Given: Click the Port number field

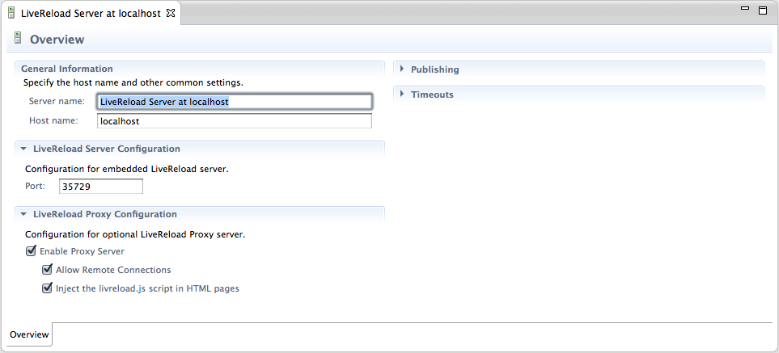Looking at the screenshot, I should coord(101,187).
